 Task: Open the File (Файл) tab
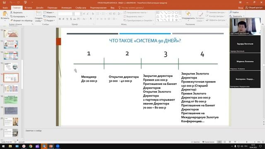[x=5, y=8]
